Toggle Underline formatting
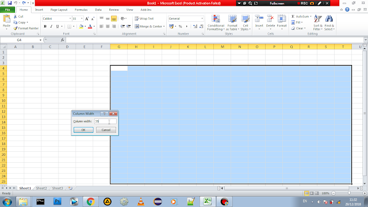This screenshot has width=368, height=207. click(x=57, y=26)
